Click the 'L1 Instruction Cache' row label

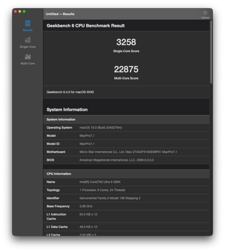coord(56,216)
